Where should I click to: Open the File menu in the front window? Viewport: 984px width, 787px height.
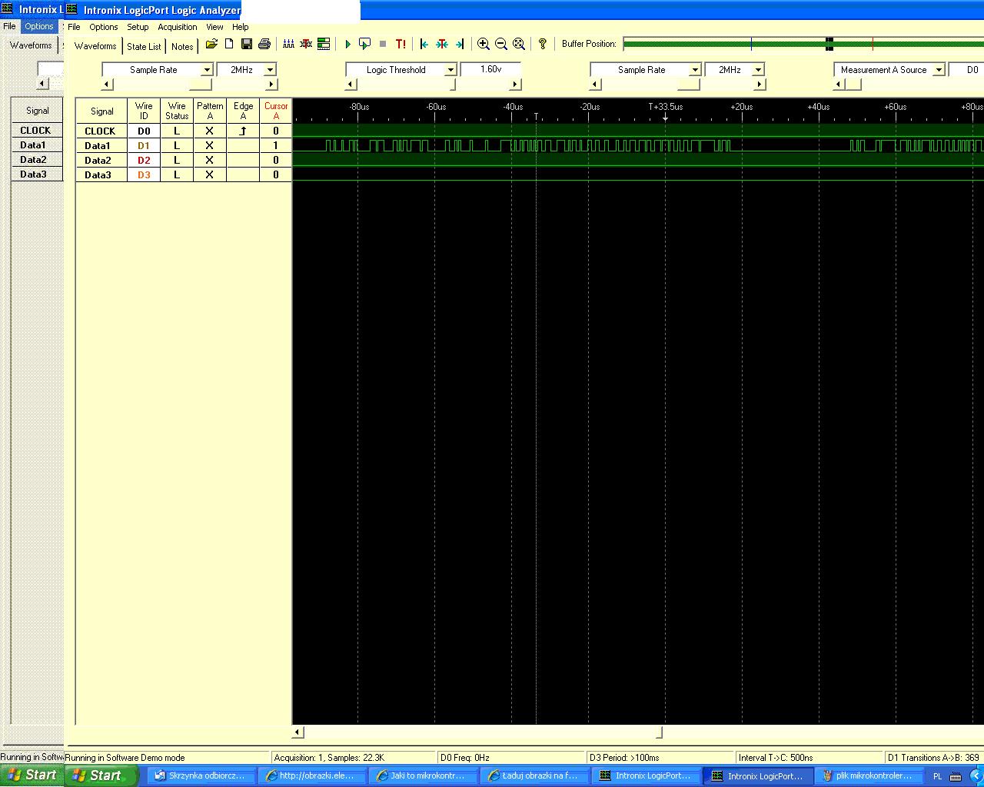click(x=74, y=27)
